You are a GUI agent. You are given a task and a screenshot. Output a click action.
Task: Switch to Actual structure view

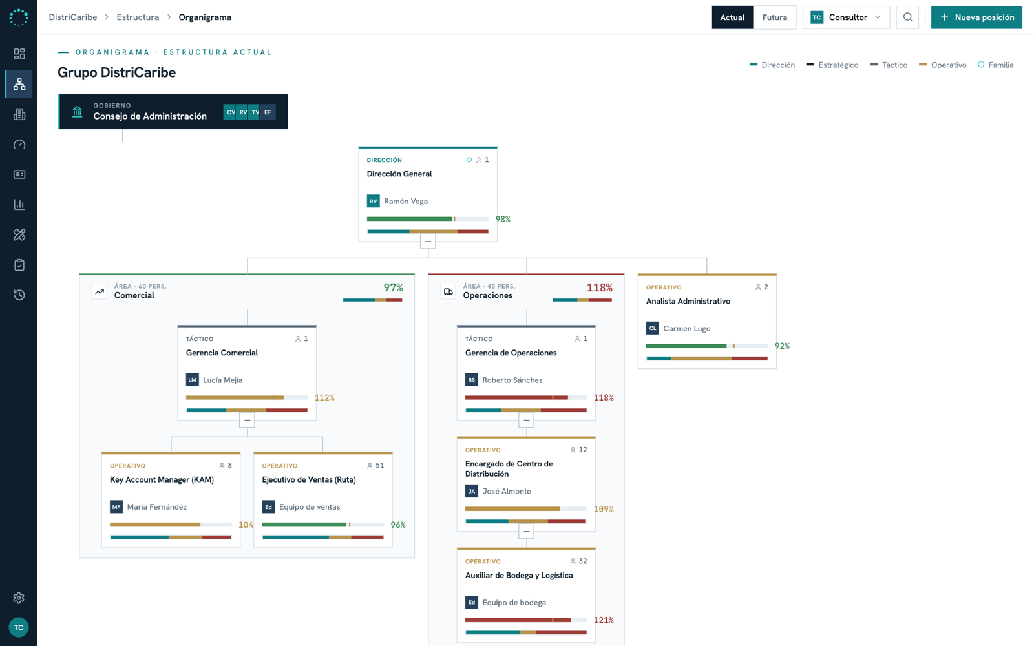coord(732,17)
